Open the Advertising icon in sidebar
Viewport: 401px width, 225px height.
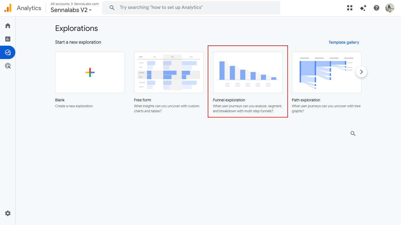pyautogui.click(x=8, y=66)
